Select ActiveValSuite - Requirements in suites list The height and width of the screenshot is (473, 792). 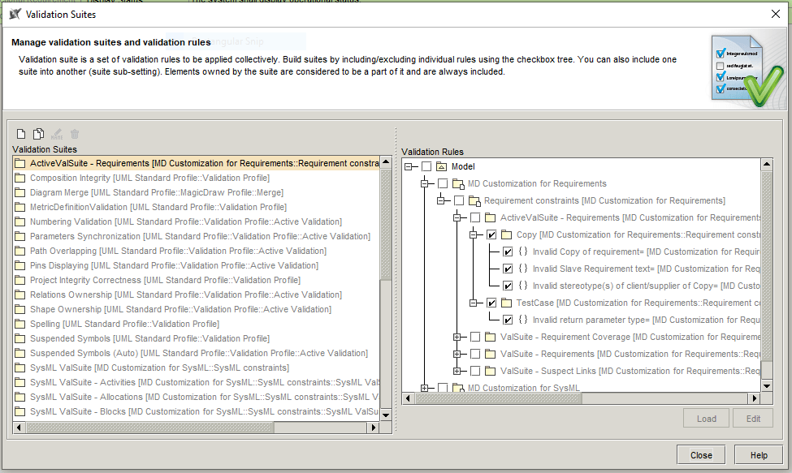(x=196, y=163)
